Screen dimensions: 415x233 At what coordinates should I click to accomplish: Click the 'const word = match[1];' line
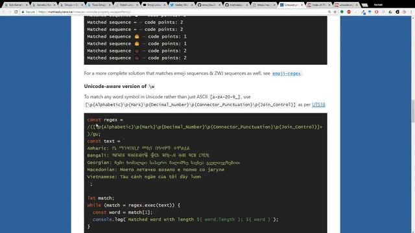pyautogui.click(x=123, y=212)
